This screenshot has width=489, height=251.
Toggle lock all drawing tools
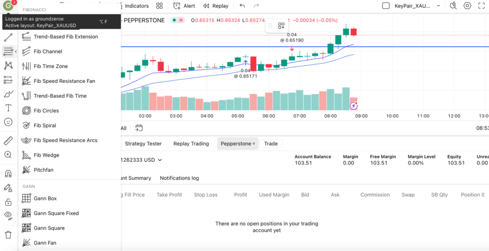pyautogui.click(x=8, y=202)
